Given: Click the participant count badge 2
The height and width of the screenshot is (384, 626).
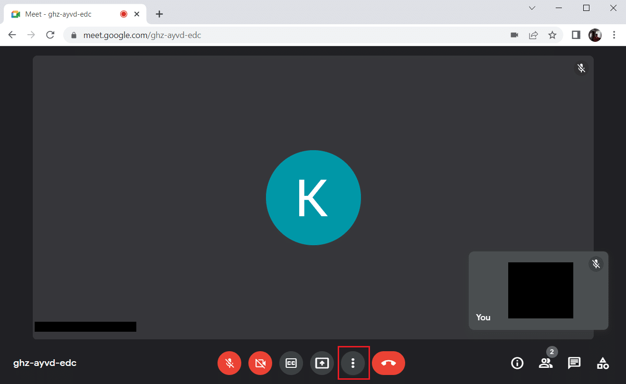Looking at the screenshot, I should (x=551, y=352).
